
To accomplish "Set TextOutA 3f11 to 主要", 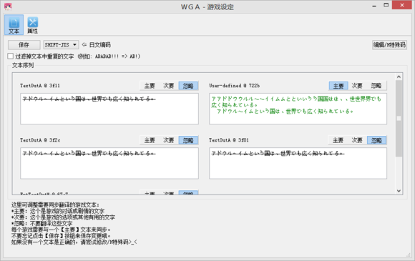I will pyautogui.click(x=150, y=86).
